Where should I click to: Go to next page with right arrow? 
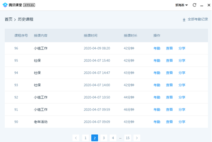[x=137, y=138]
